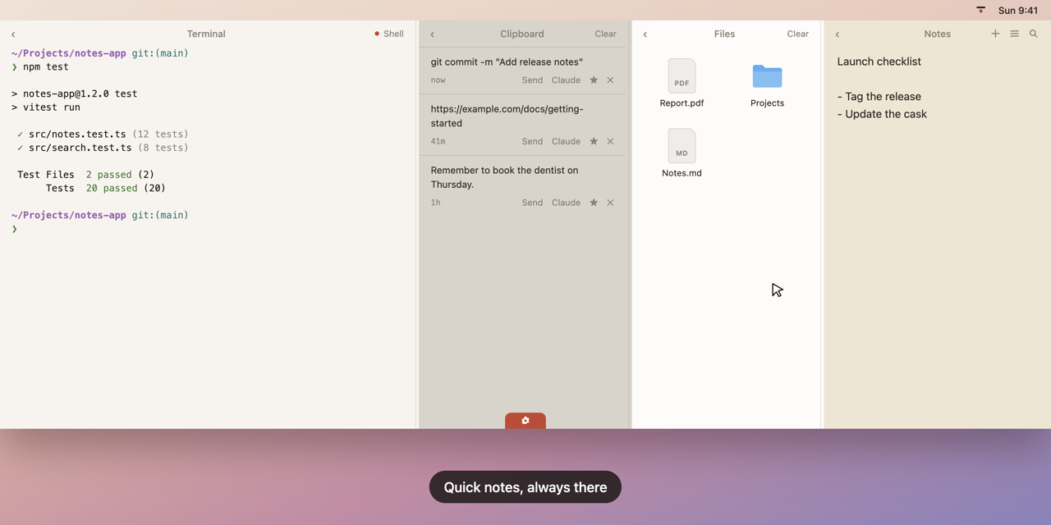Search notes with magnifier icon
1051x525 pixels.
pyautogui.click(x=1034, y=34)
